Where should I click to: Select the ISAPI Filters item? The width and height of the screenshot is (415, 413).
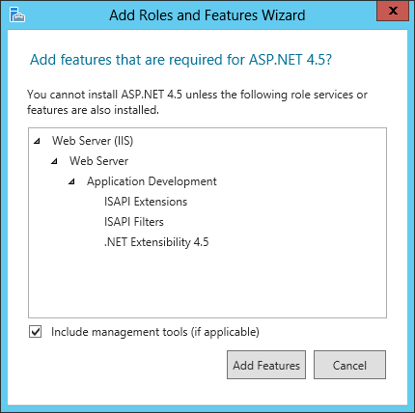(134, 222)
